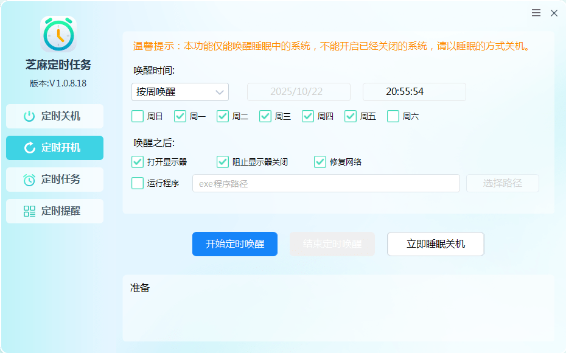Switch to the 定时提醒 tab
This screenshot has height=353, width=566.
[55, 211]
